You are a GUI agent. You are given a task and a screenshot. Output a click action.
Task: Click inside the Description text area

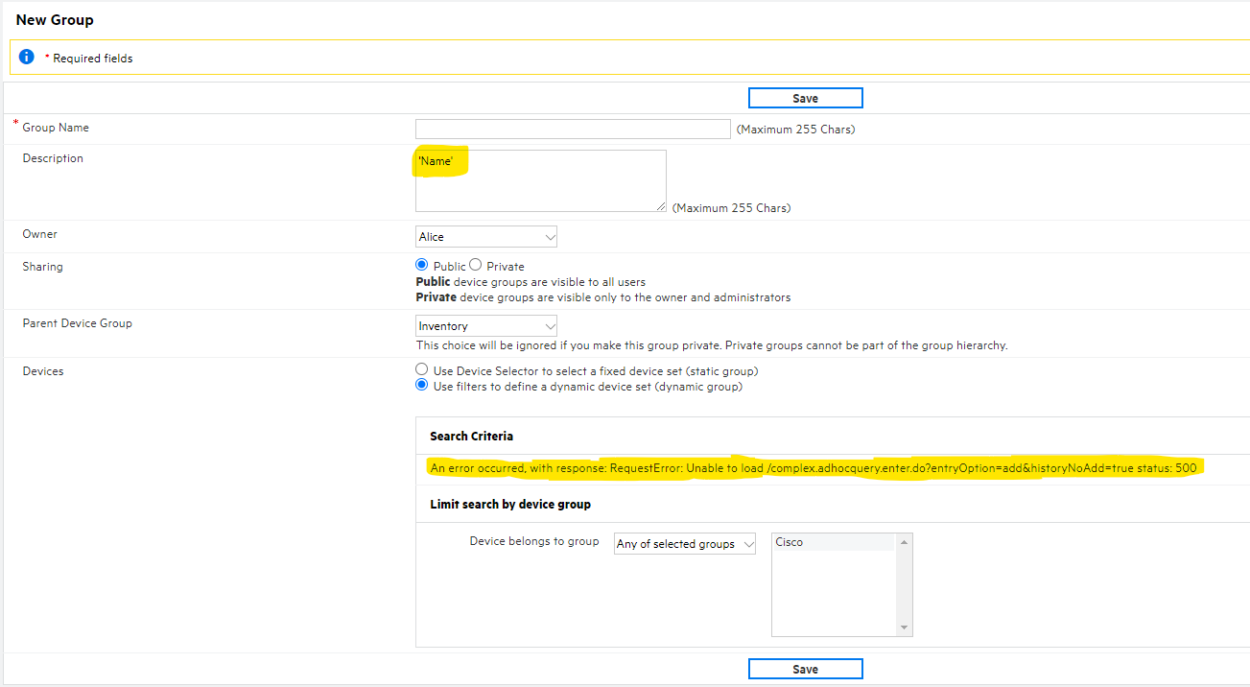(540, 182)
